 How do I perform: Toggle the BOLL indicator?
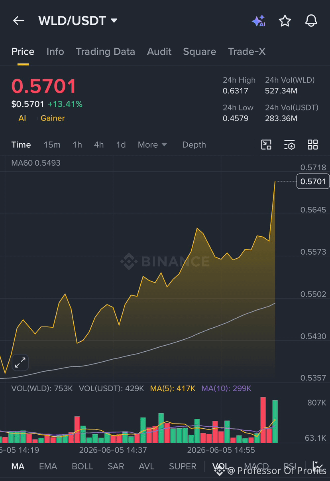(82, 466)
